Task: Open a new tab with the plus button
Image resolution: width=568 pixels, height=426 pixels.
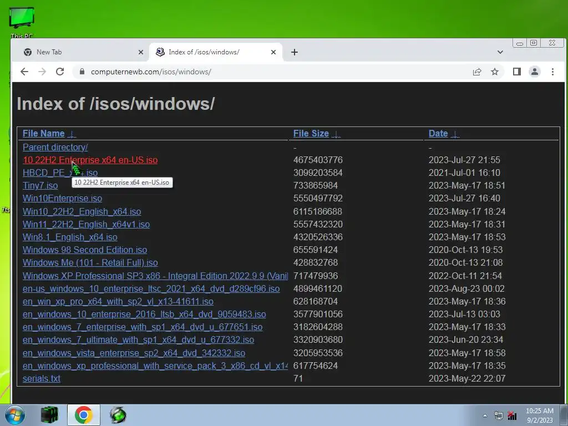Action: [295, 52]
